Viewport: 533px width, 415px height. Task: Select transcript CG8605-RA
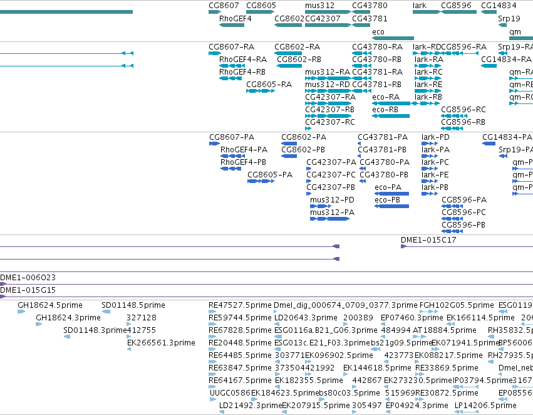click(269, 85)
